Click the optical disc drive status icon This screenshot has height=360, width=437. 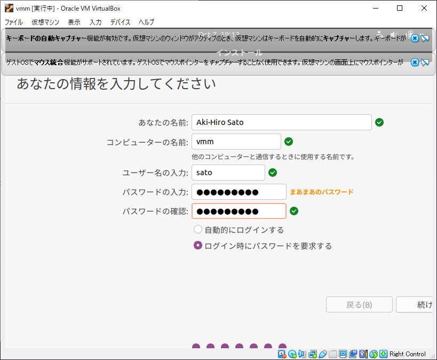[x=292, y=354]
